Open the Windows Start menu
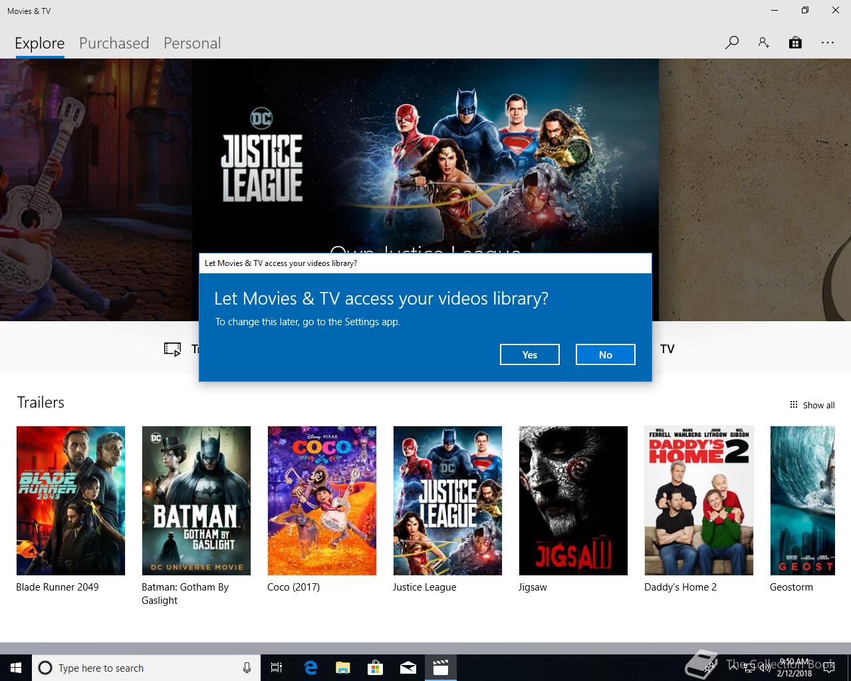 click(16, 668)
